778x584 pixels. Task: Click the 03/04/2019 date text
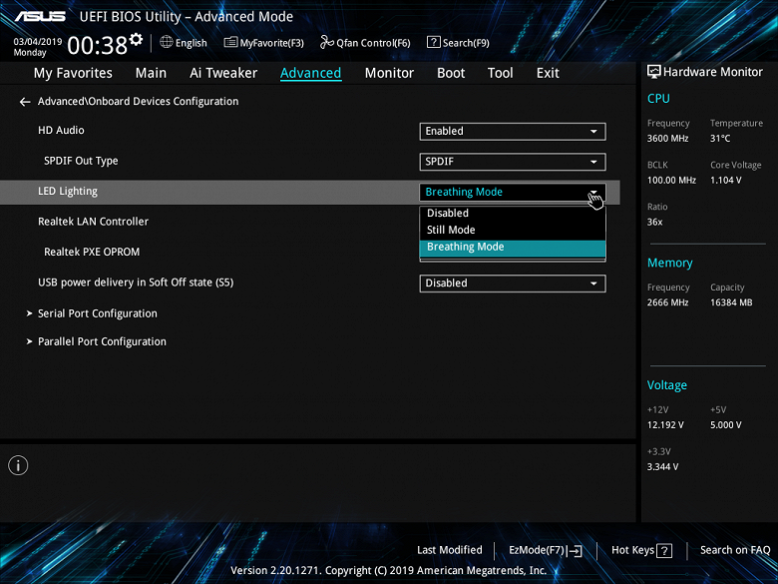(x=38, y=42)
